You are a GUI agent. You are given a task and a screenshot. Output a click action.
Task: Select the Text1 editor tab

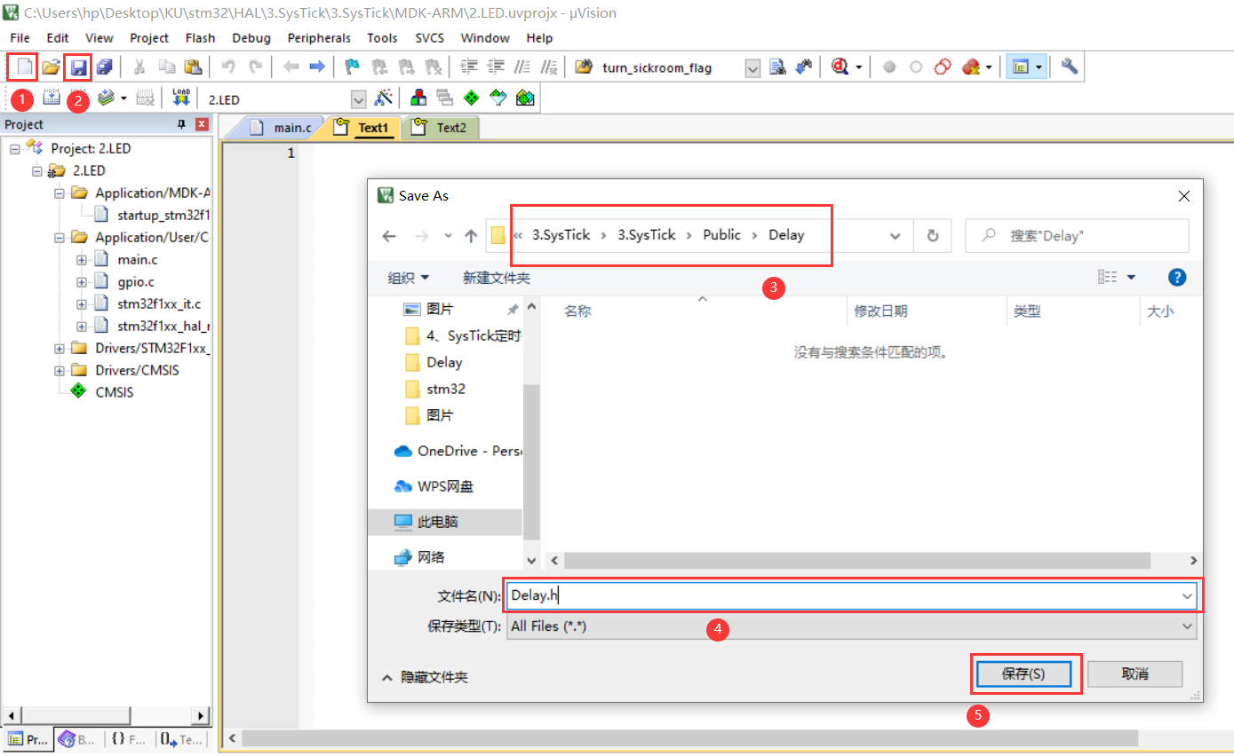[362, 128]
